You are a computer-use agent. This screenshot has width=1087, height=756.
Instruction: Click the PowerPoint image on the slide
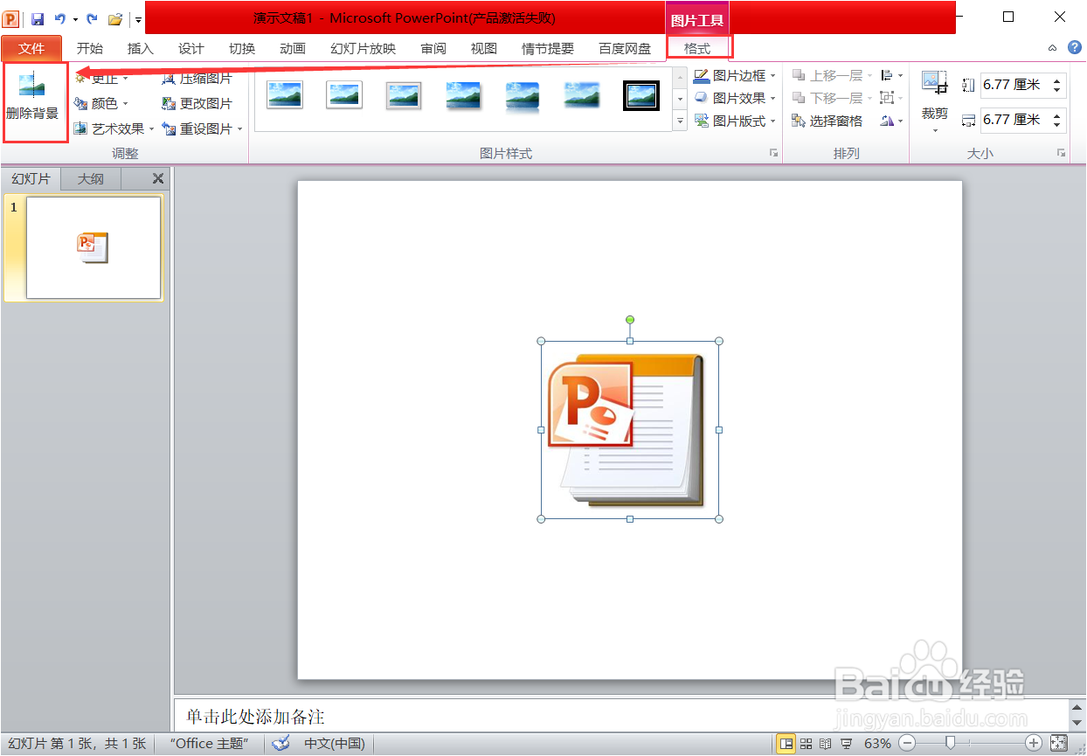click(x=629, y=430)
